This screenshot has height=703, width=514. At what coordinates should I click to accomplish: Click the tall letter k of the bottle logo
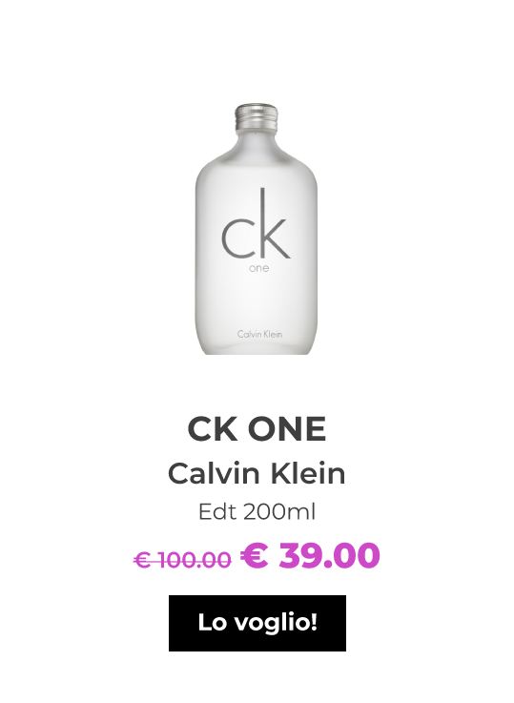pos(276,223)
